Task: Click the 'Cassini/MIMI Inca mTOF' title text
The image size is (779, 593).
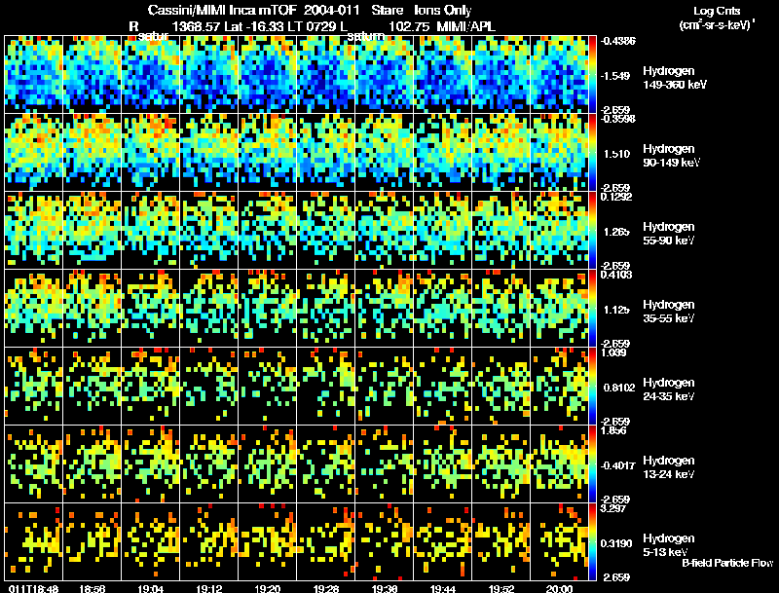Action: [x=222, y=11]
